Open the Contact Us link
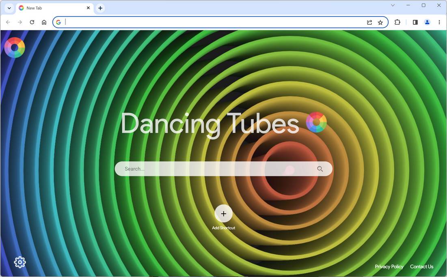 421,266
